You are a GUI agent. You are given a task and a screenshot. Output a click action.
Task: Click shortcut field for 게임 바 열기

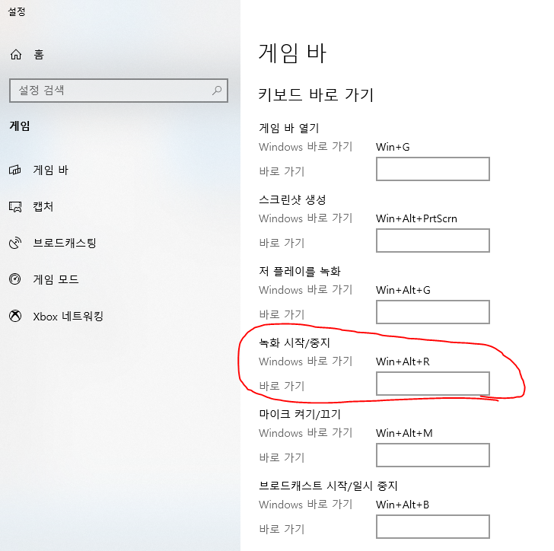433,169
